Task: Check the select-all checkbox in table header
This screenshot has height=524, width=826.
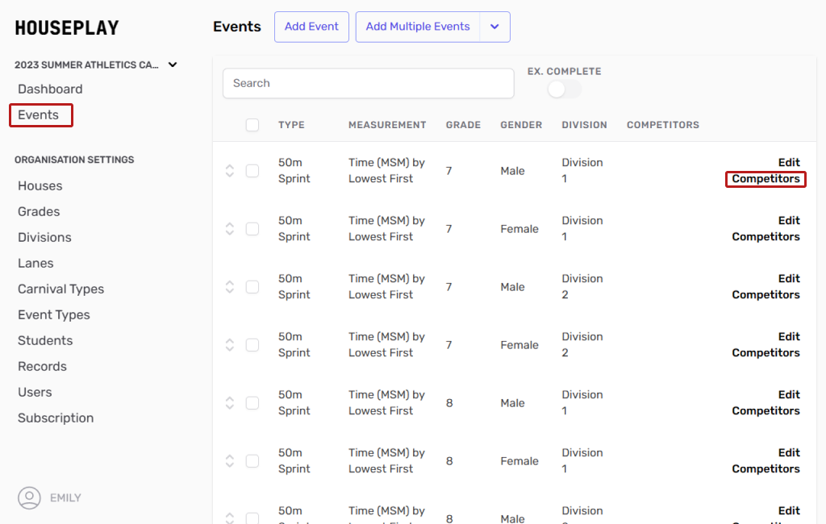Action: (252, 125)
